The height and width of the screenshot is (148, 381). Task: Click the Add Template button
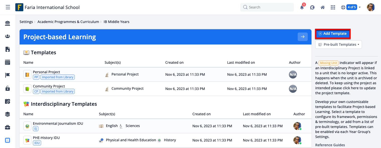pyautogui.click(x=332, y=33)
